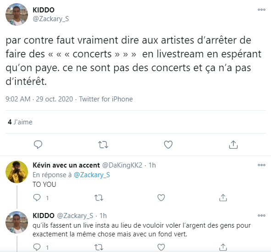Share the main KIDDO tweet
271x252 pixels.
click(233, 145)
